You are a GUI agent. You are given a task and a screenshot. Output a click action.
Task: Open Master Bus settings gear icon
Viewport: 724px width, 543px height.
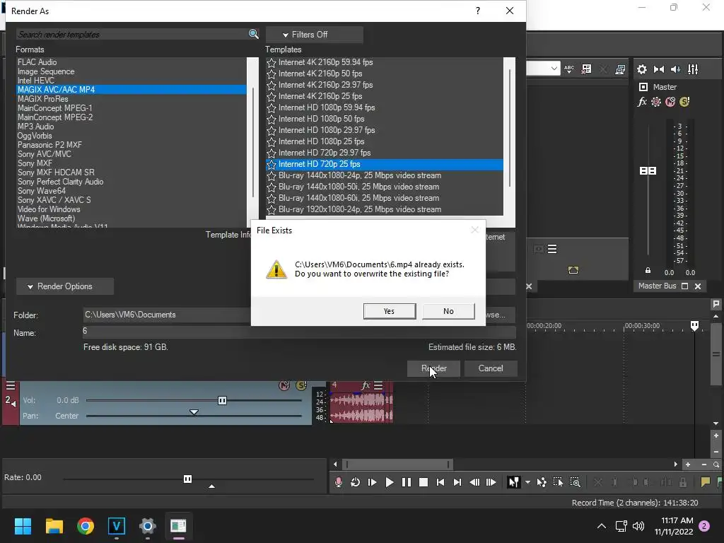coord(642,69)
